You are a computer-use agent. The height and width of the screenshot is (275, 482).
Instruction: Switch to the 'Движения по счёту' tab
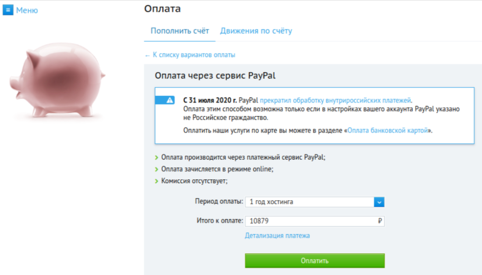coord(256,31)
